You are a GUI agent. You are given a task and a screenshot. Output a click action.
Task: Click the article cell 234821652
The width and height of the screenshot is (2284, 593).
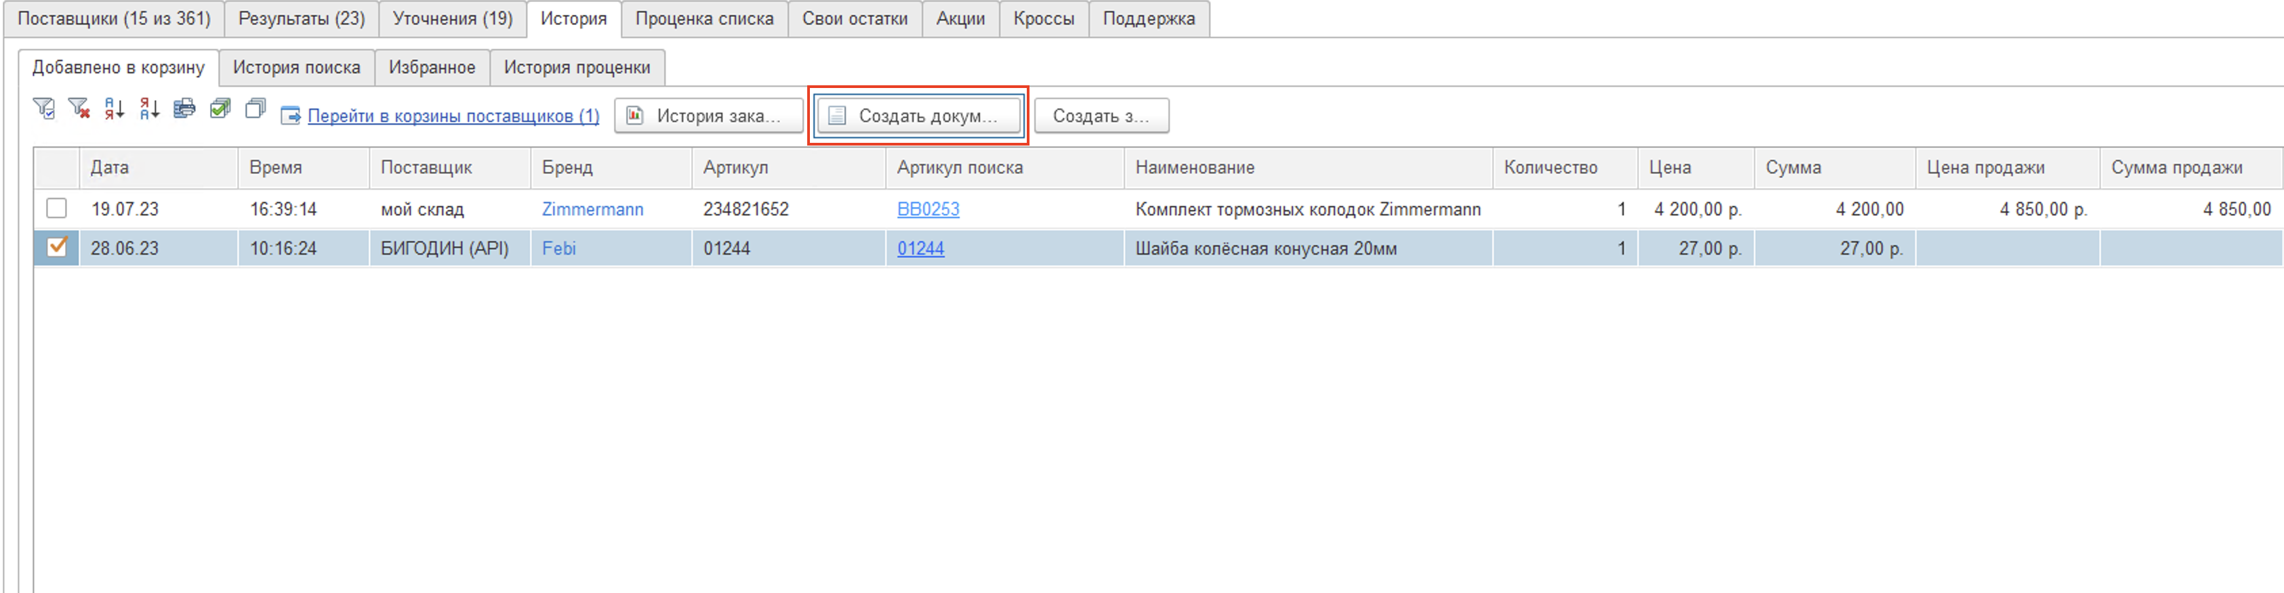tap(789, 209)
